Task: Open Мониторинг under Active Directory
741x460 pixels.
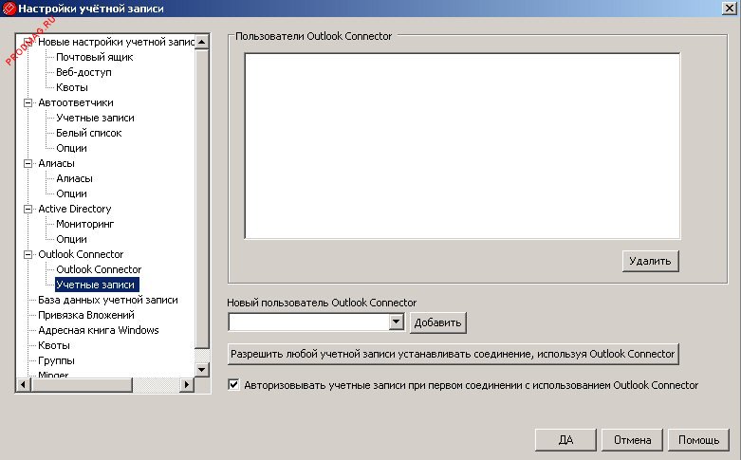Action: point(84,224)
